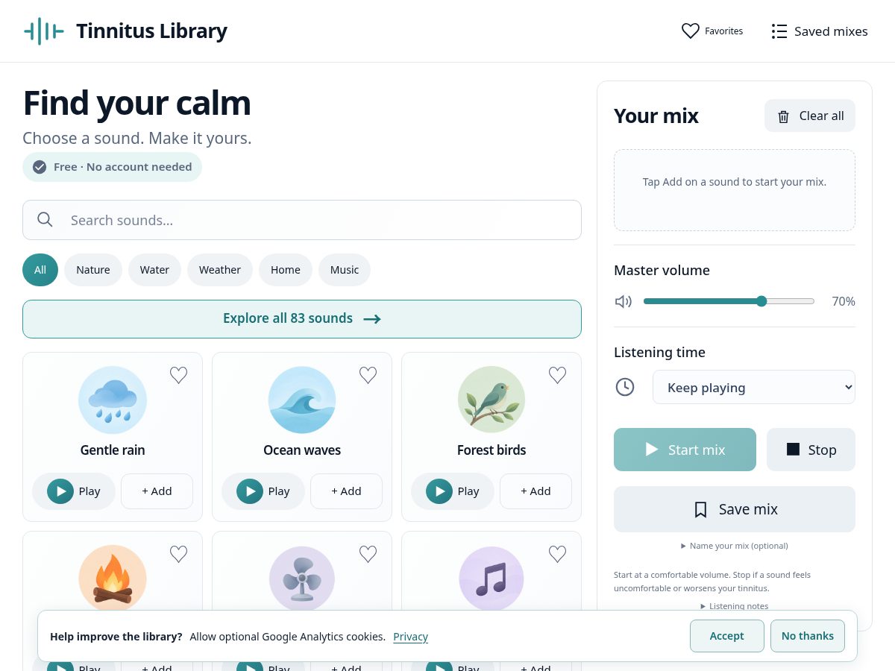Select the All category filter

(x=40, y=270)
